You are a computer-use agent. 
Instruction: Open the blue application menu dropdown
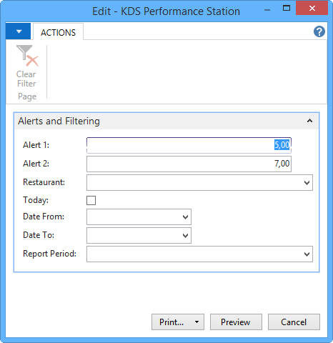pos(19,31)
